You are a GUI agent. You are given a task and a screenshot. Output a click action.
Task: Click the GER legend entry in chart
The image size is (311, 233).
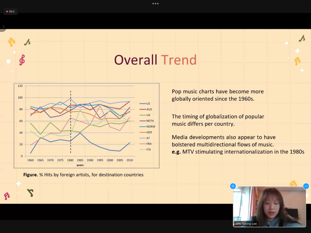coord(146,132)
